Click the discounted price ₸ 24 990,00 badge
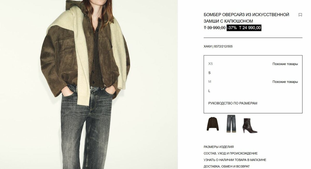Viewport: 311px width, 169px height. pyautogui.click(x=250, y=28)
